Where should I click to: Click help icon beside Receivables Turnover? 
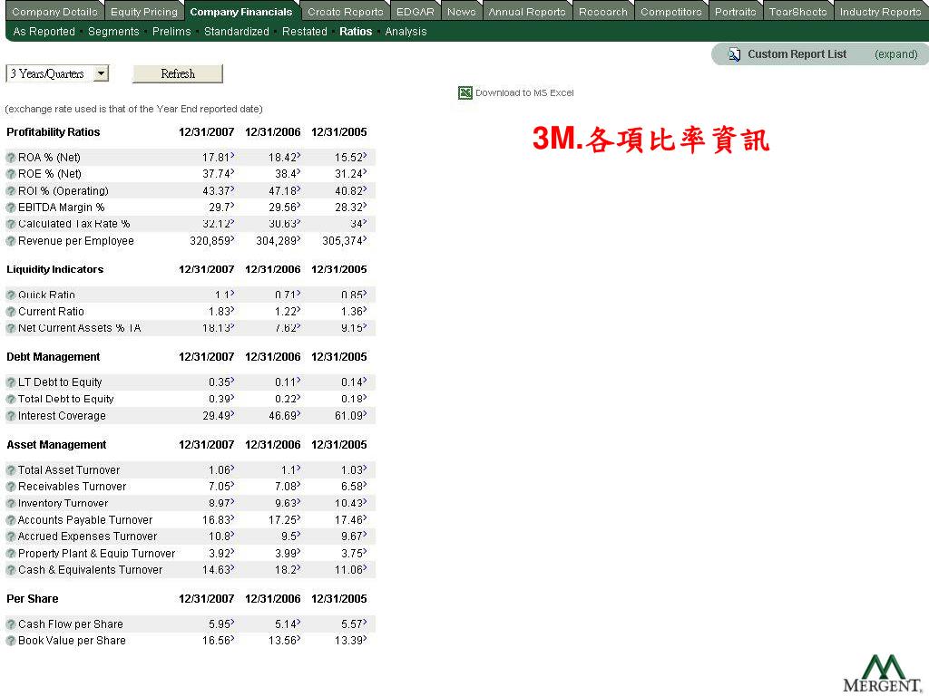pyautogui.click(x=11, y=487)
